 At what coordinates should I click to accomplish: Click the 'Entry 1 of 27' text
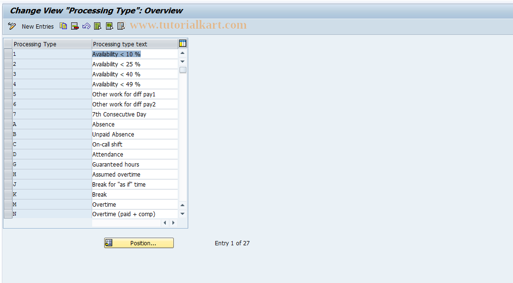(232, 243)
